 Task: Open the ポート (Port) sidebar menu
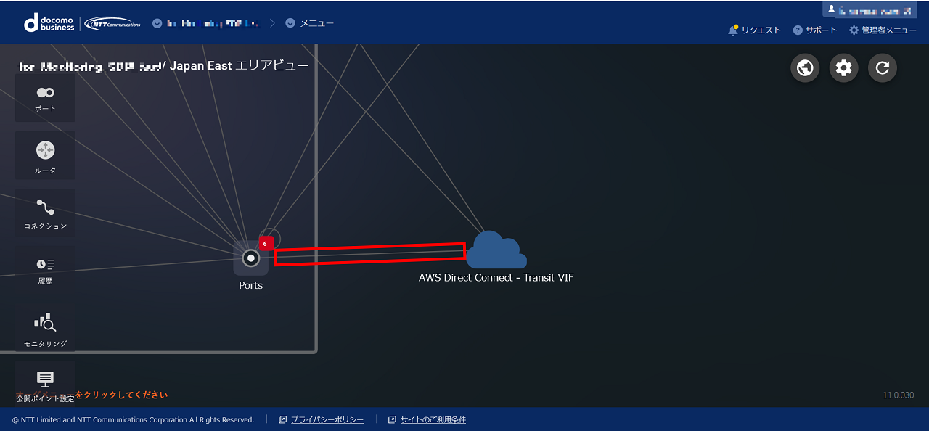pos(45,98)
